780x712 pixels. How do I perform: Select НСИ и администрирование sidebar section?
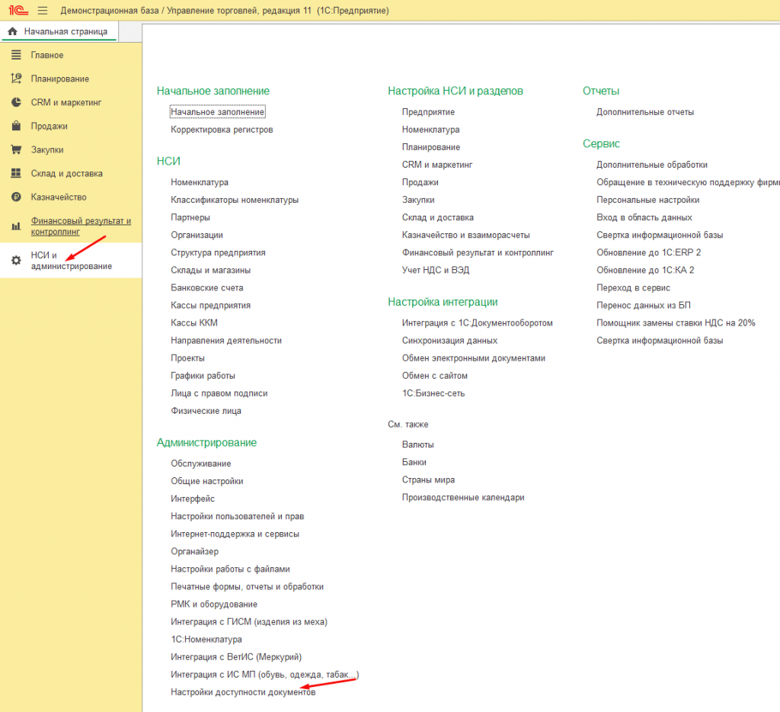coord(72,261)
